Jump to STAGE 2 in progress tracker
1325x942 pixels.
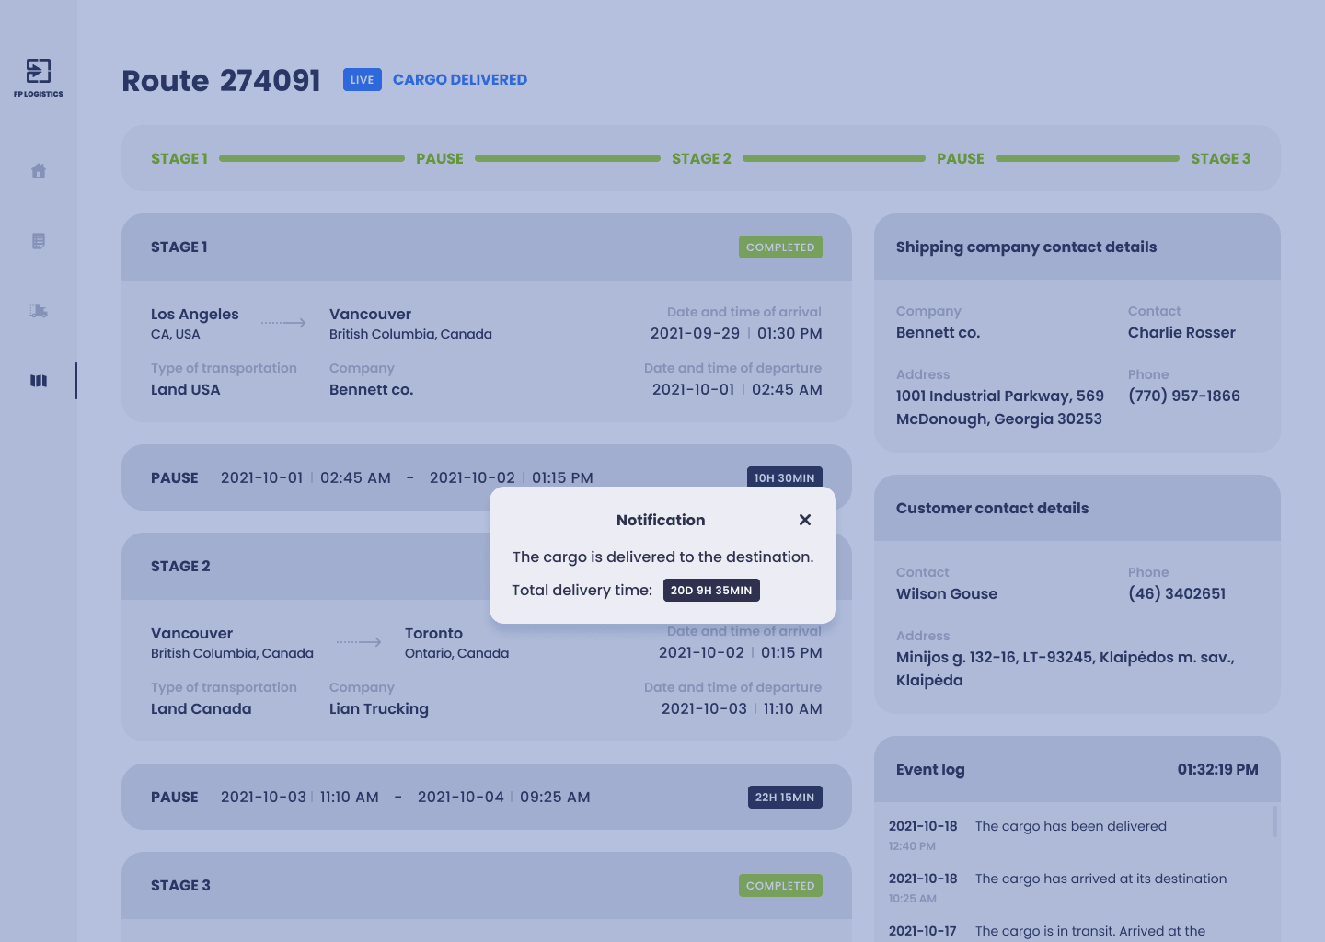coord(701,158)
